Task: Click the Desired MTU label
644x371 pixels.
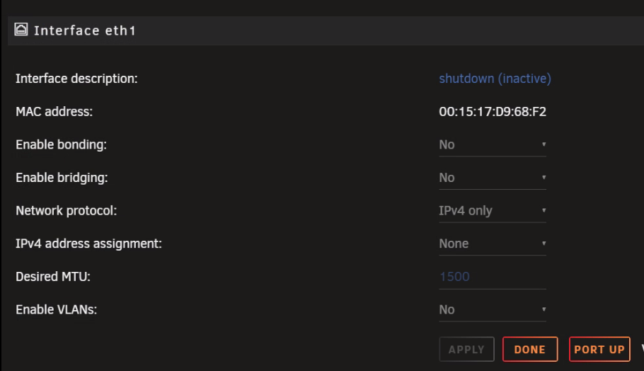Action: [x=53, y=277]
